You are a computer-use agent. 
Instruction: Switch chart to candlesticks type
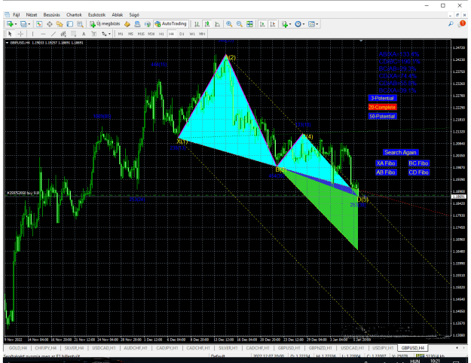[207, 24]
